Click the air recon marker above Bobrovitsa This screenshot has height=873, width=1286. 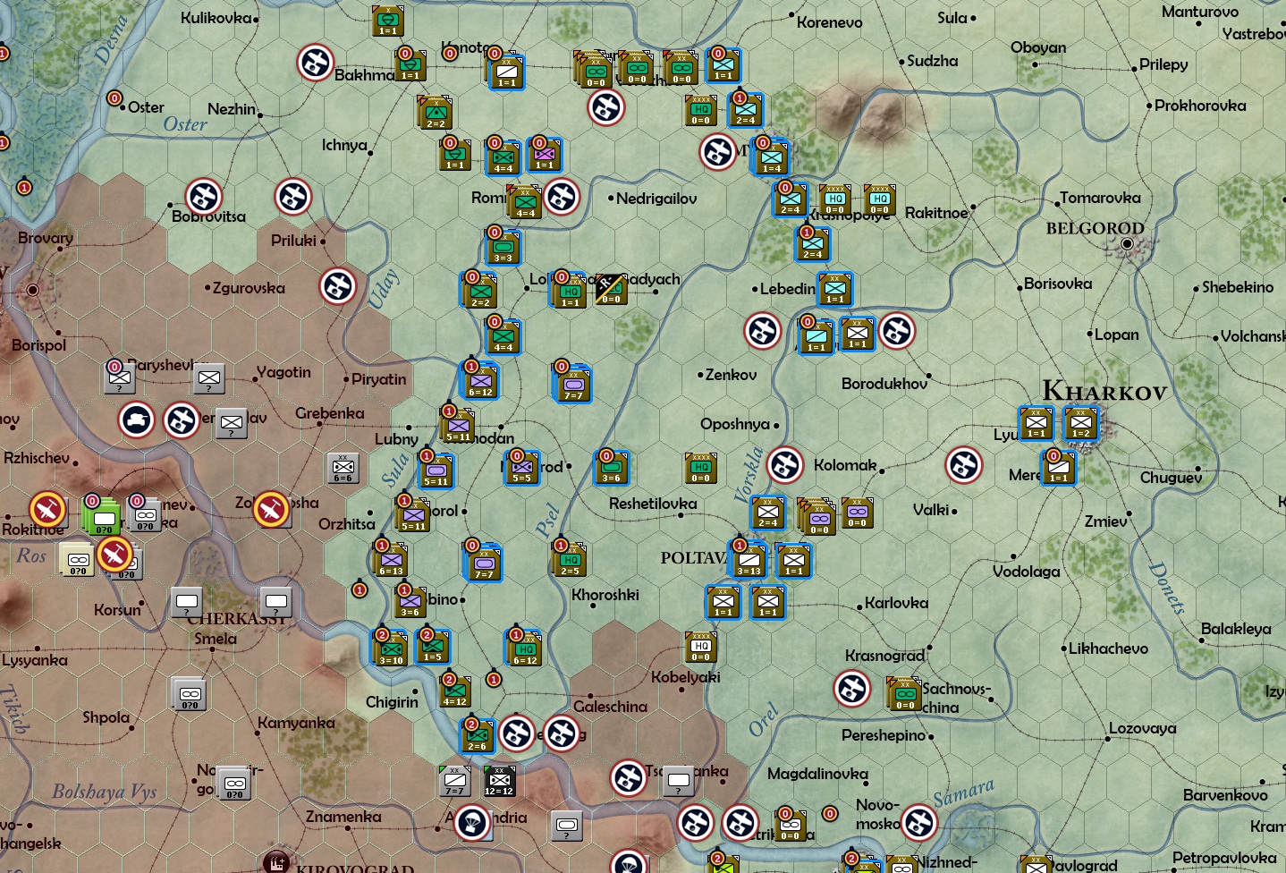[204, 197]
